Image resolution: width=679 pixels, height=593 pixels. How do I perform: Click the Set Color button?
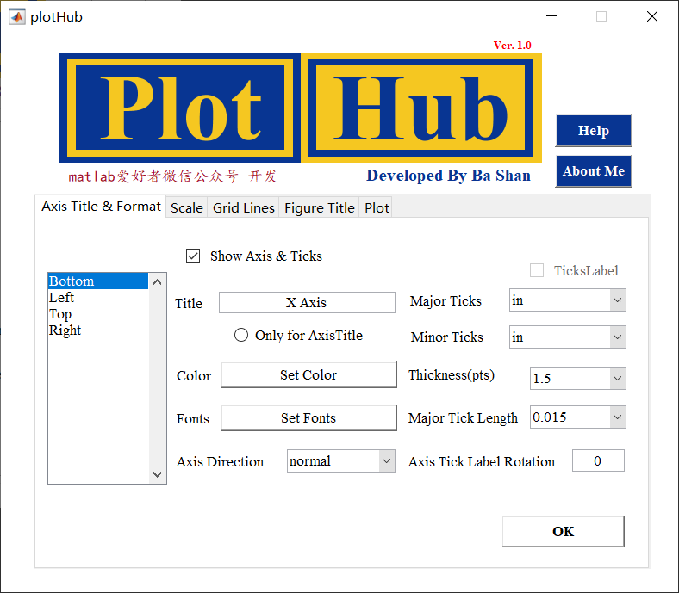(308, 375)
